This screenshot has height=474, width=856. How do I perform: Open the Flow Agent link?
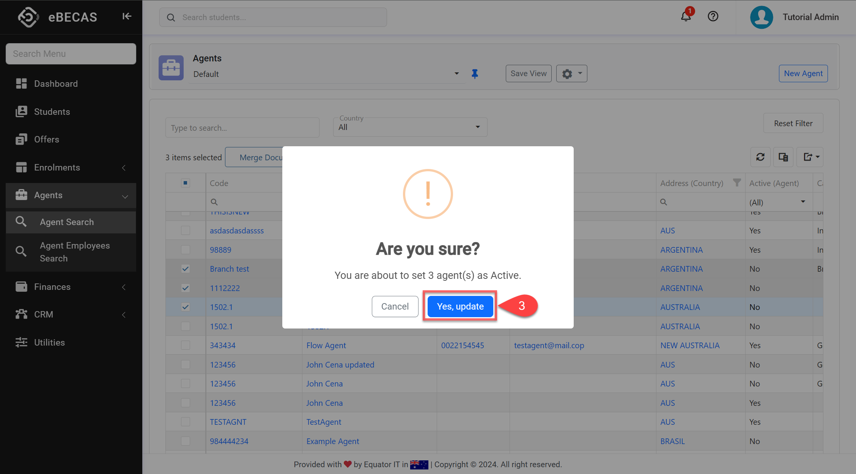(x=326, y=345)
